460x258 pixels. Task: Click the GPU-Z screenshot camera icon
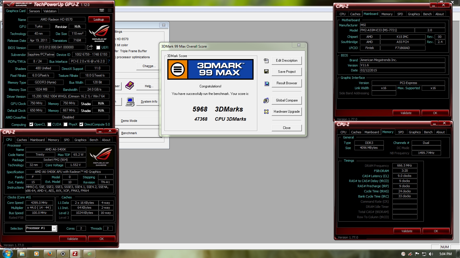pyautogui.click(x=102, y=10)
